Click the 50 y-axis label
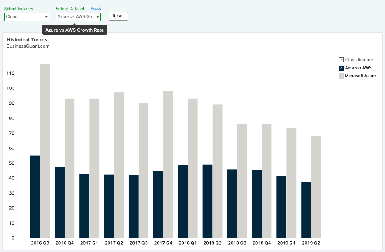 coord(12,163)
